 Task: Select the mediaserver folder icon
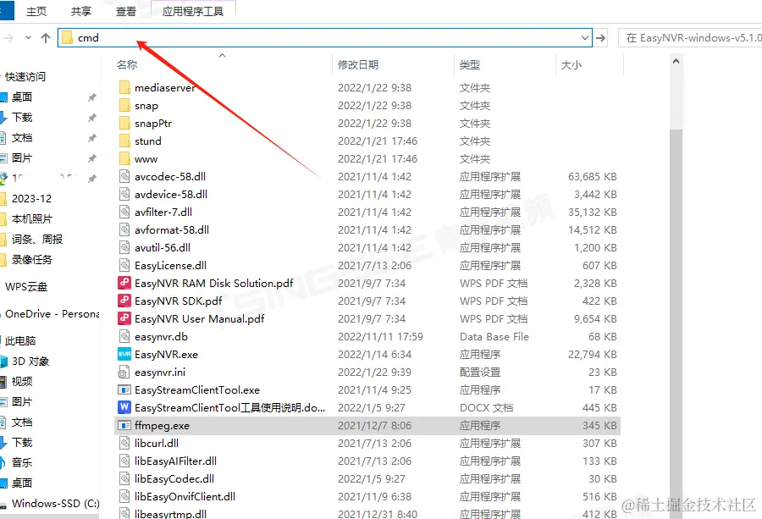124,87
